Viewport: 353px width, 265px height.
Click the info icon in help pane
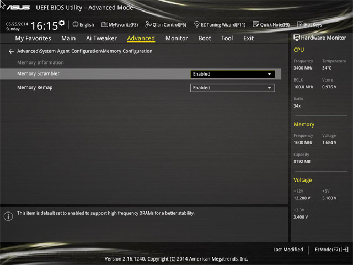pyautogui.click(x=8, y=216)
